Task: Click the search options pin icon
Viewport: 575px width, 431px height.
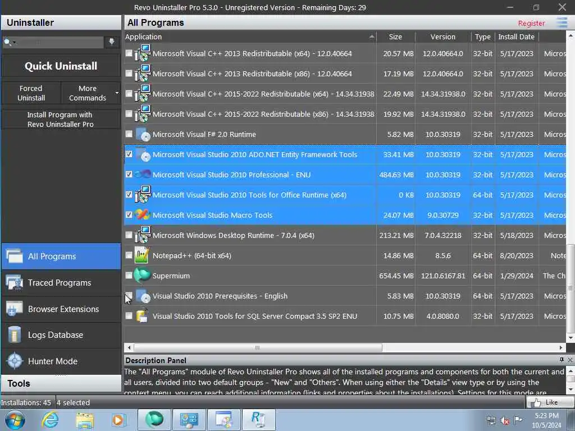Action: point(112,42)
